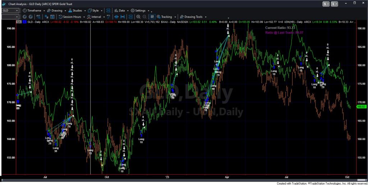Screen dimensions: 368x185
Task: Expand the Data dropdown arrow
Action: click(x=128, y=11)
